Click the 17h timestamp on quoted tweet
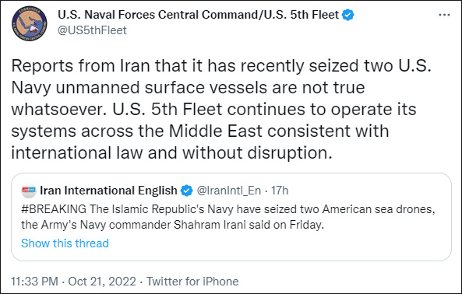462x294 pixels. (x=280, y=191)
